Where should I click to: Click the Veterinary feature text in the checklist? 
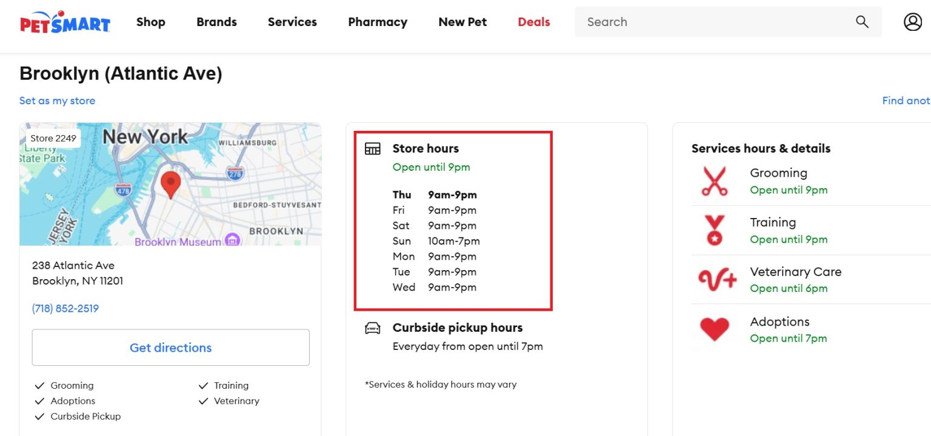[236, 401]
